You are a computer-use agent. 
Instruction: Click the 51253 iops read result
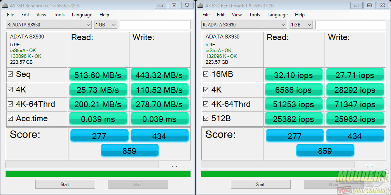[294, 104]
